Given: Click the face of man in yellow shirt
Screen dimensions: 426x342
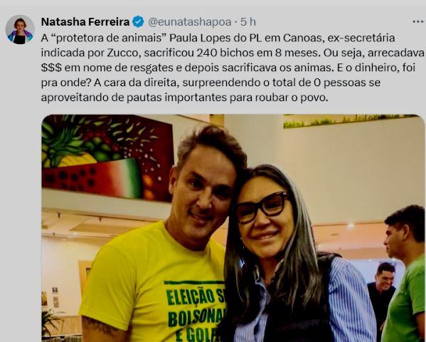Looking at the screenshot, I should tap(203, 192).
